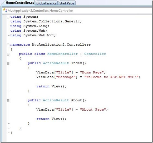The image size is (153, 143).
Task: Collapse the using directives block
Action: [x=8, y=17]
